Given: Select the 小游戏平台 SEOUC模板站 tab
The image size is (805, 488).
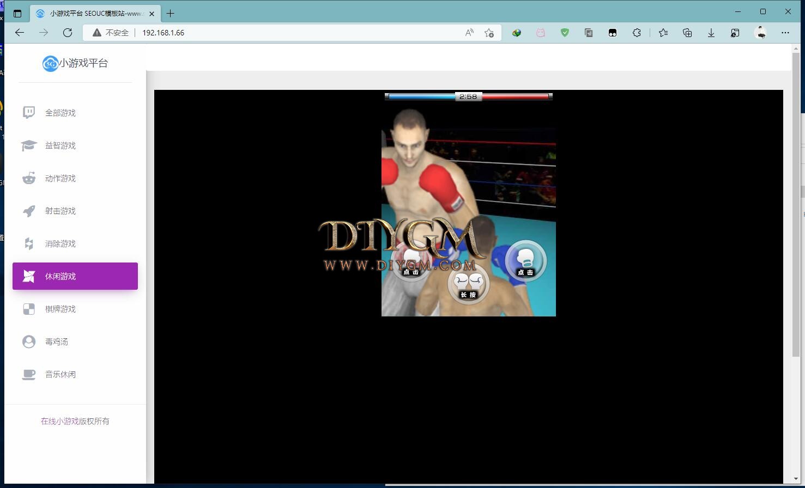Looking at the screenshot, I should coord(96,13).
